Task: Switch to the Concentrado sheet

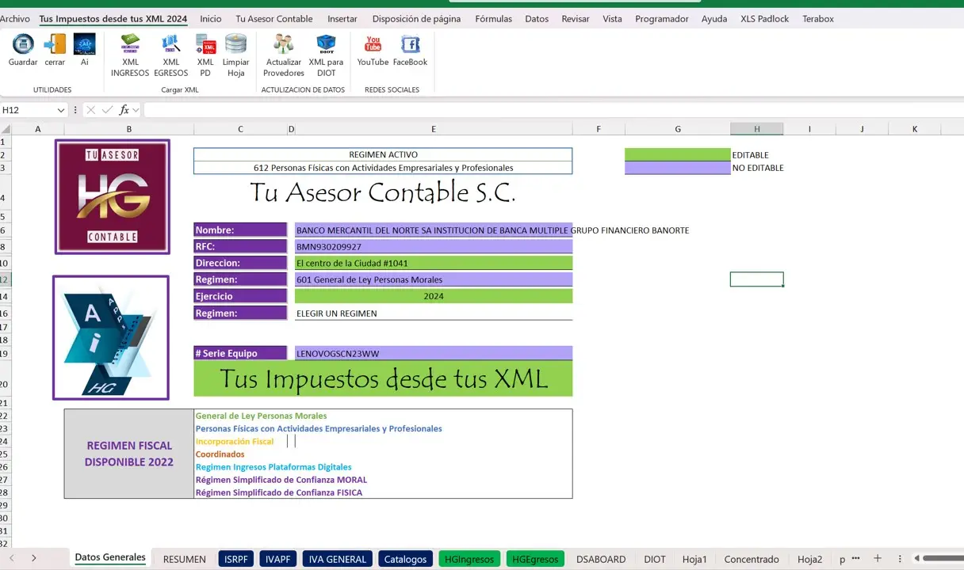Action: click(752, 559)
